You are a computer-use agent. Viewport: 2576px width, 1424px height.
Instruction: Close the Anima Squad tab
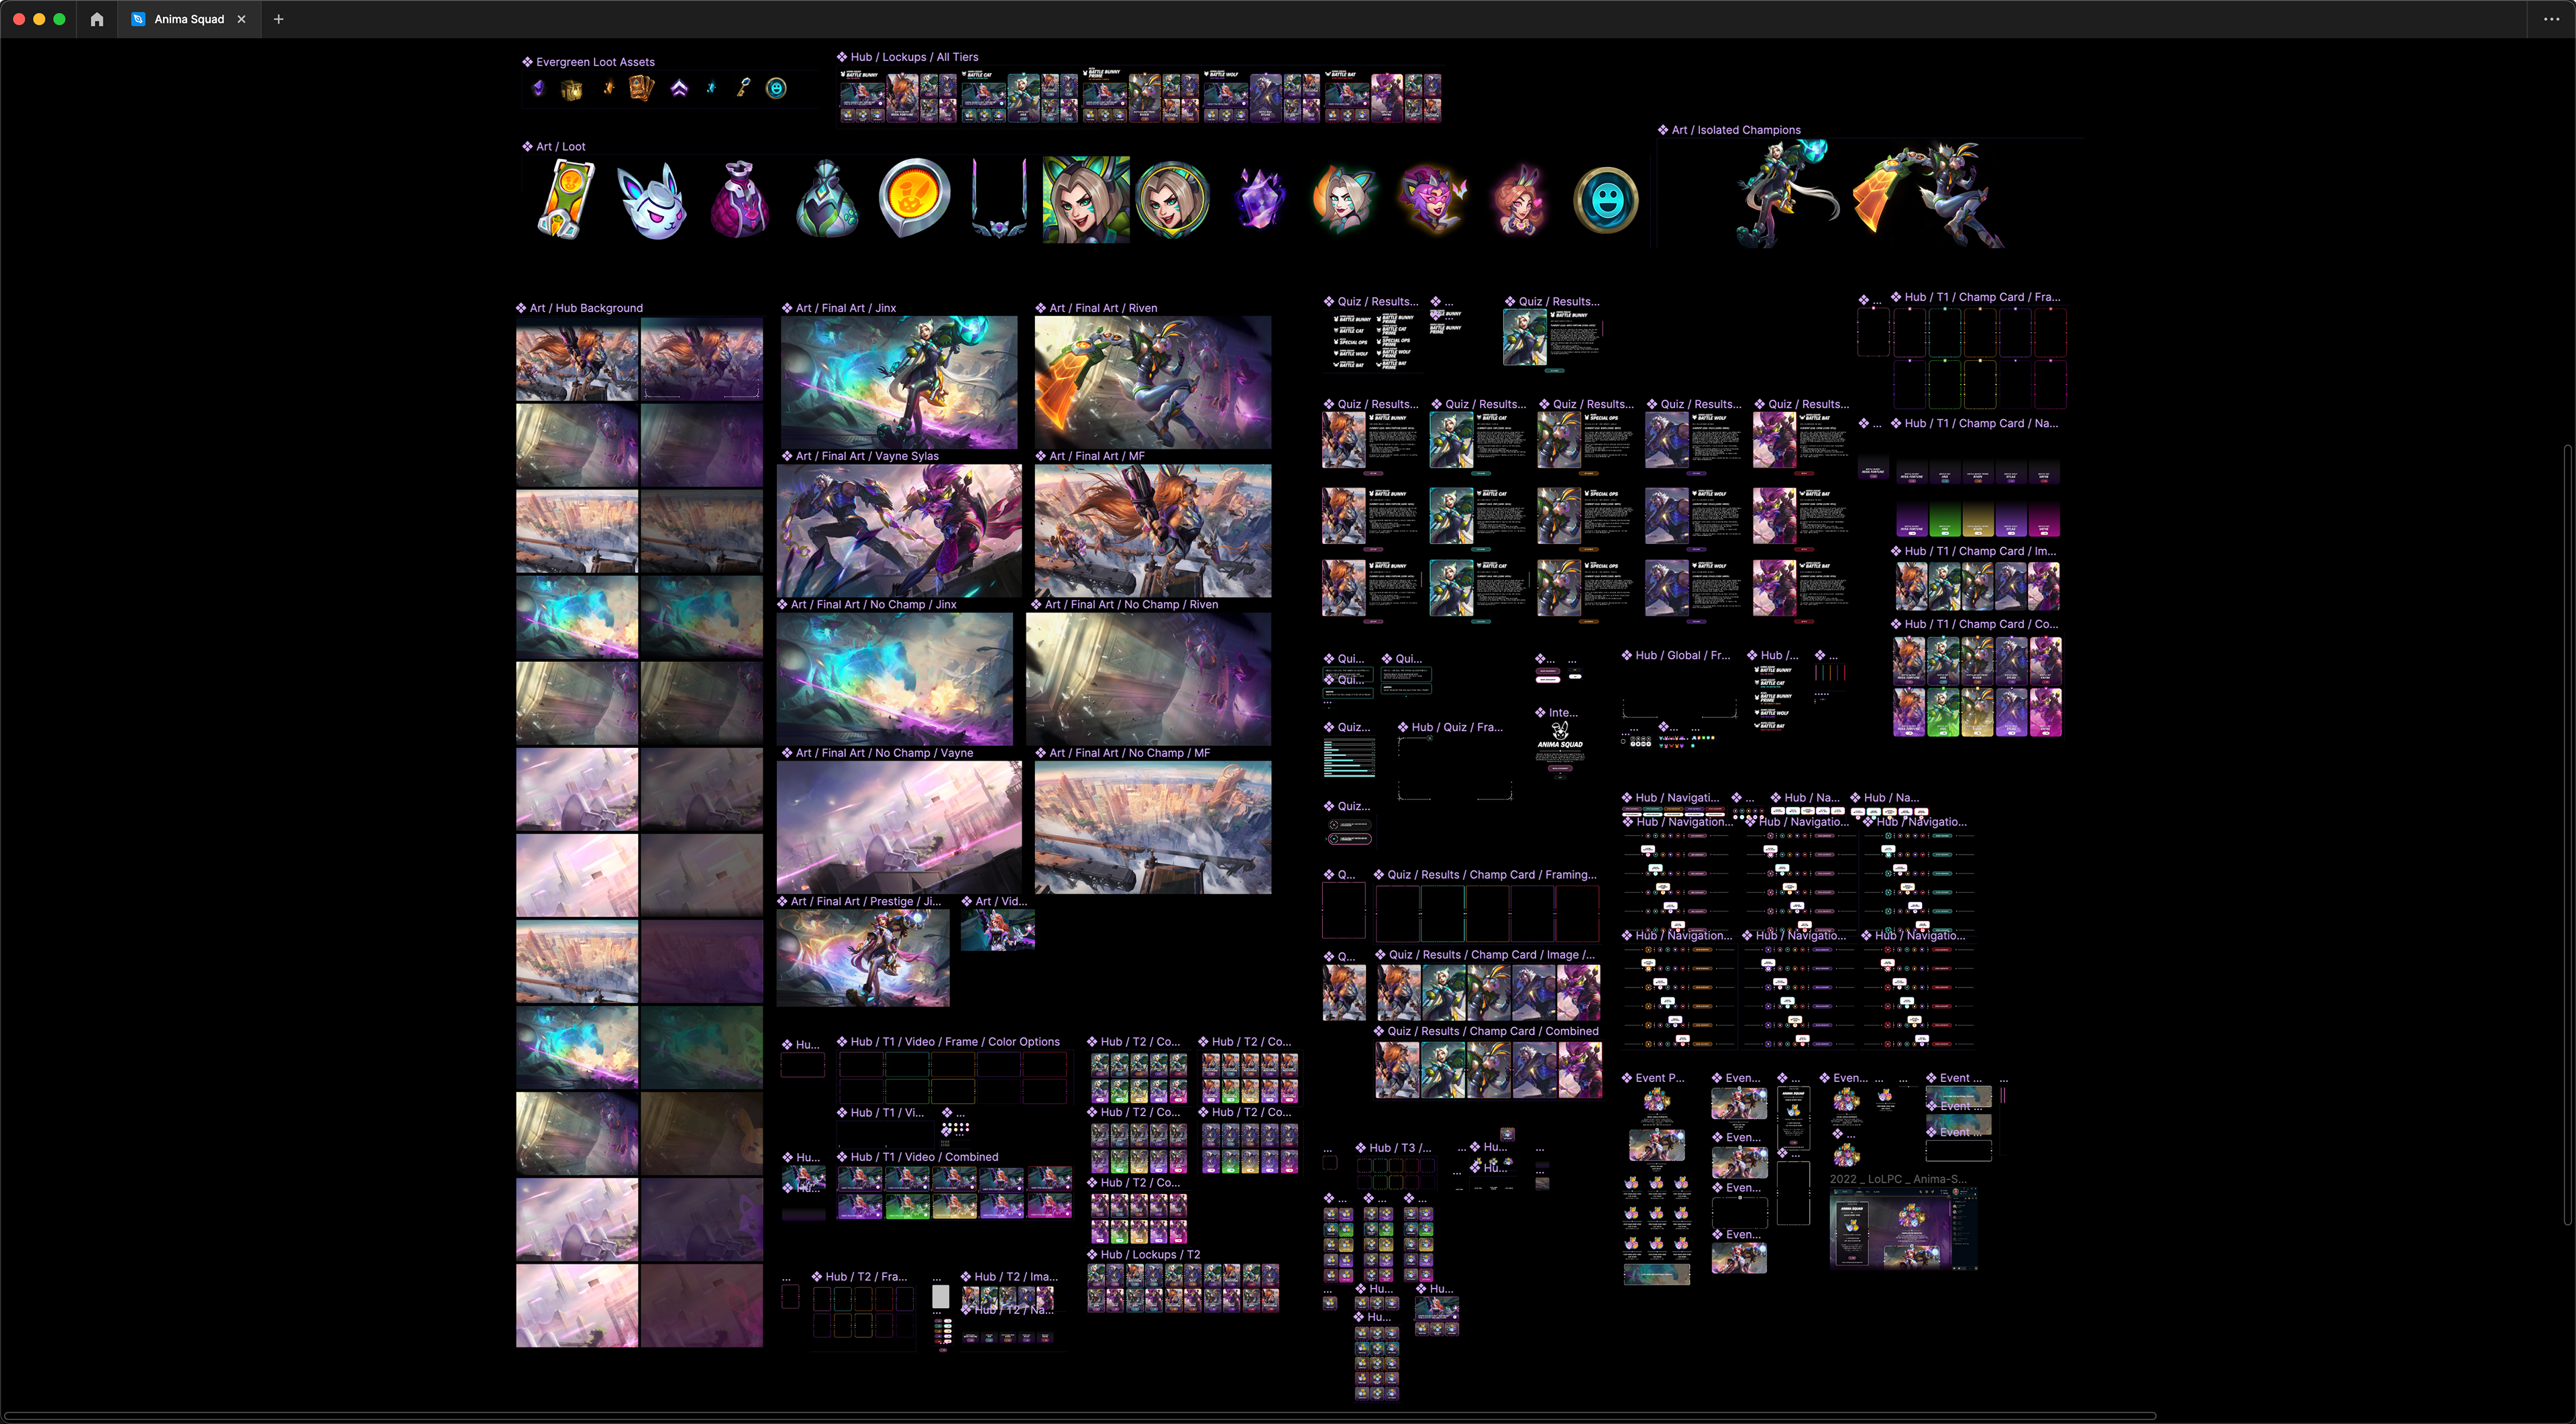[x=241, y=19]
